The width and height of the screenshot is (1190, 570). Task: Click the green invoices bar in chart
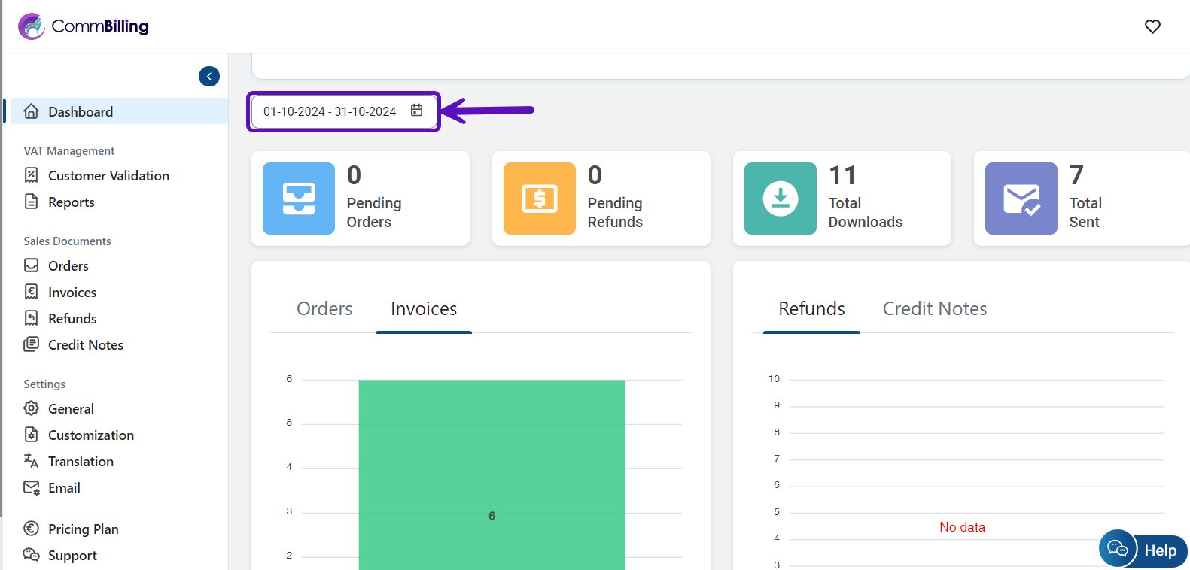[x=492, y=474]
